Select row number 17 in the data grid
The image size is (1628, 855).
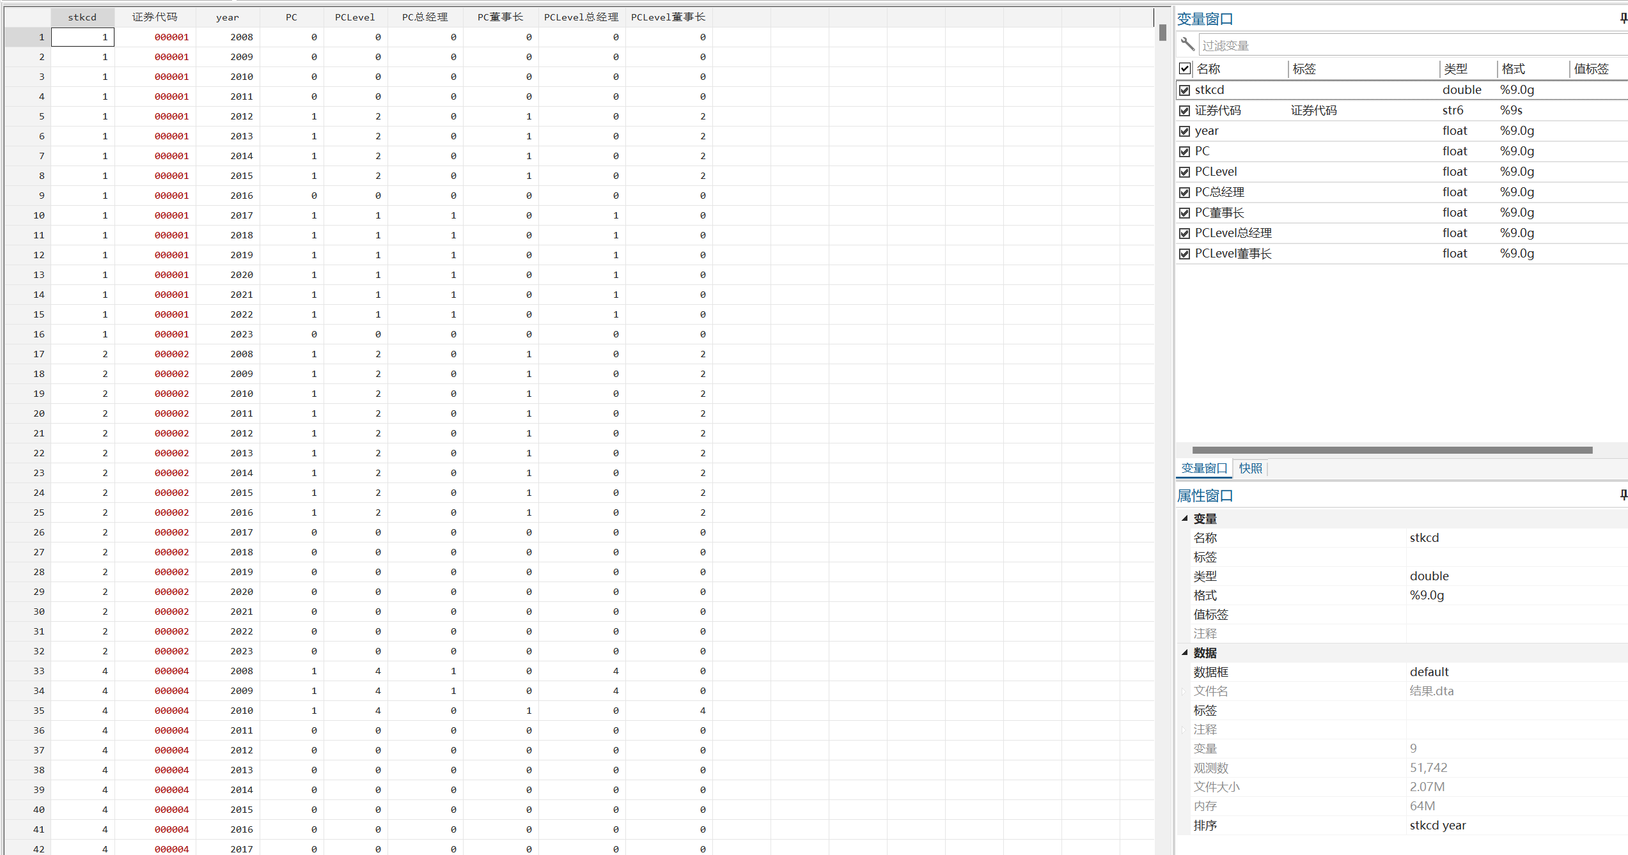39,354
